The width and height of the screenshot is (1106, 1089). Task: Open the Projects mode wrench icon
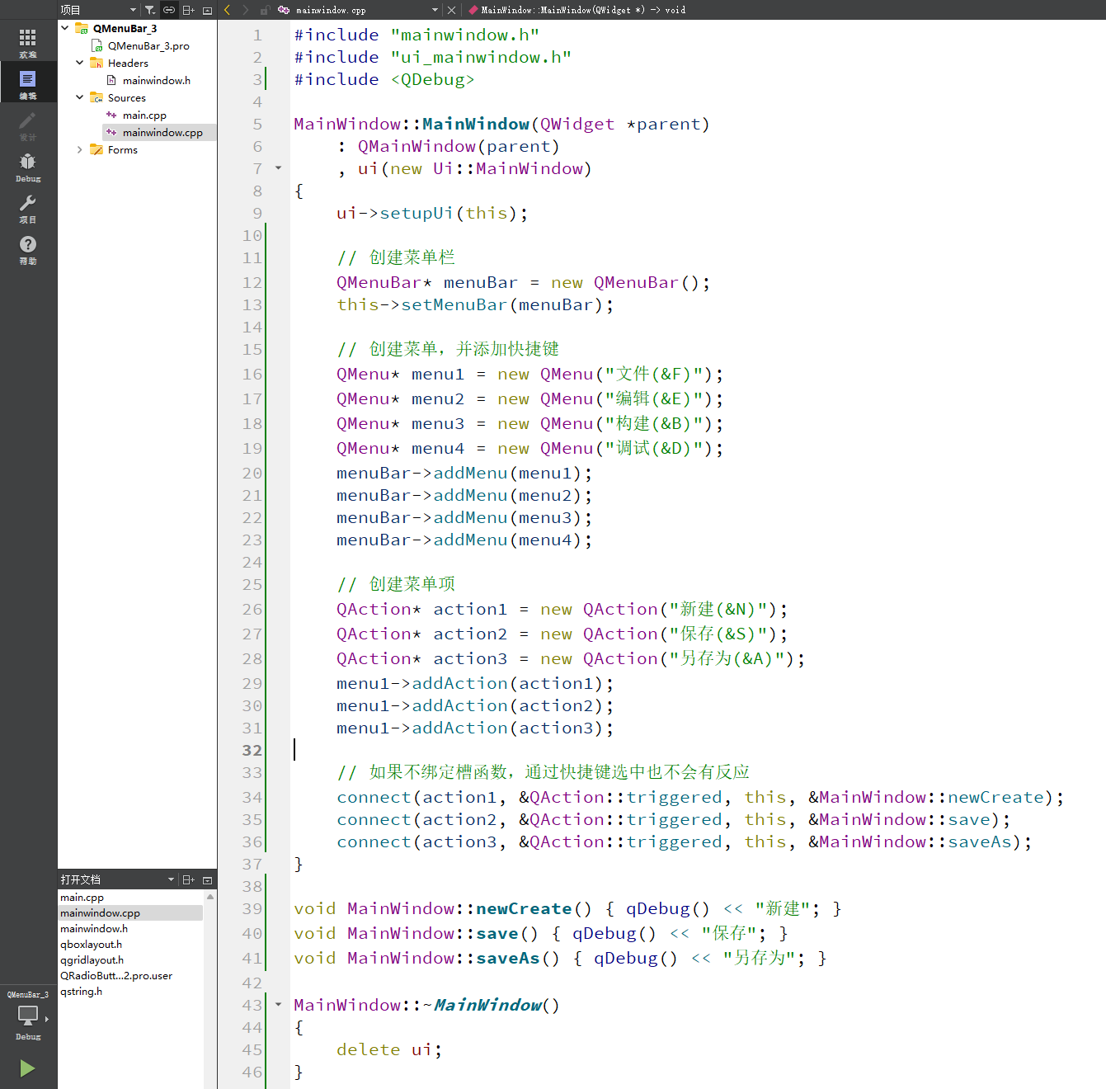click(x=28, y=208)
